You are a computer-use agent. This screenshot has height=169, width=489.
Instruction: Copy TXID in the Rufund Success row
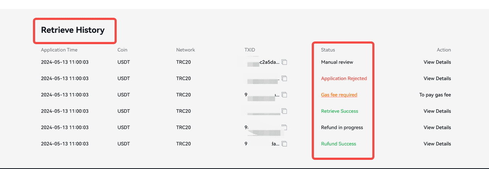tap(284, 144)
